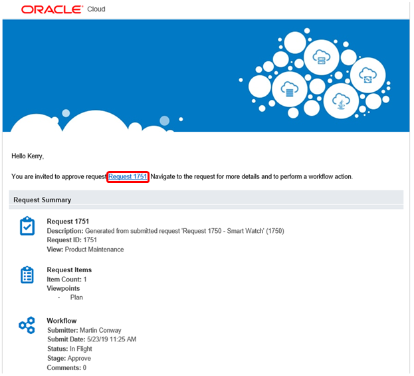414x376 pixels.
Task: Click the Request Items list icon
Action: click(27, 275)
